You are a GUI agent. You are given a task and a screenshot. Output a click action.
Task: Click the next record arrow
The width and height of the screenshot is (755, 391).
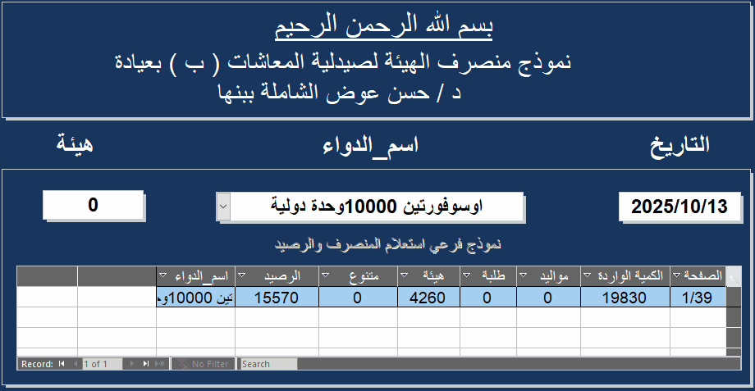[x=134, y=364]
